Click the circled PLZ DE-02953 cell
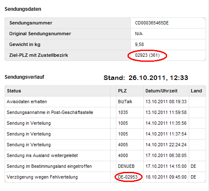 [x=128, y=177]
